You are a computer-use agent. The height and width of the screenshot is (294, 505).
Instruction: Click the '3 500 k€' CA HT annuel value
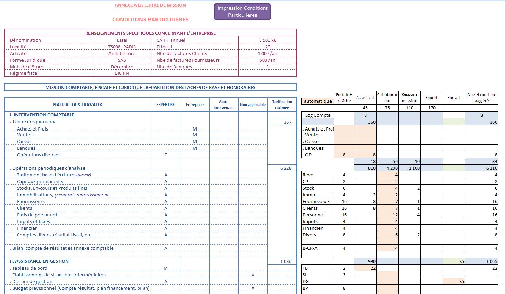(267, 40)
